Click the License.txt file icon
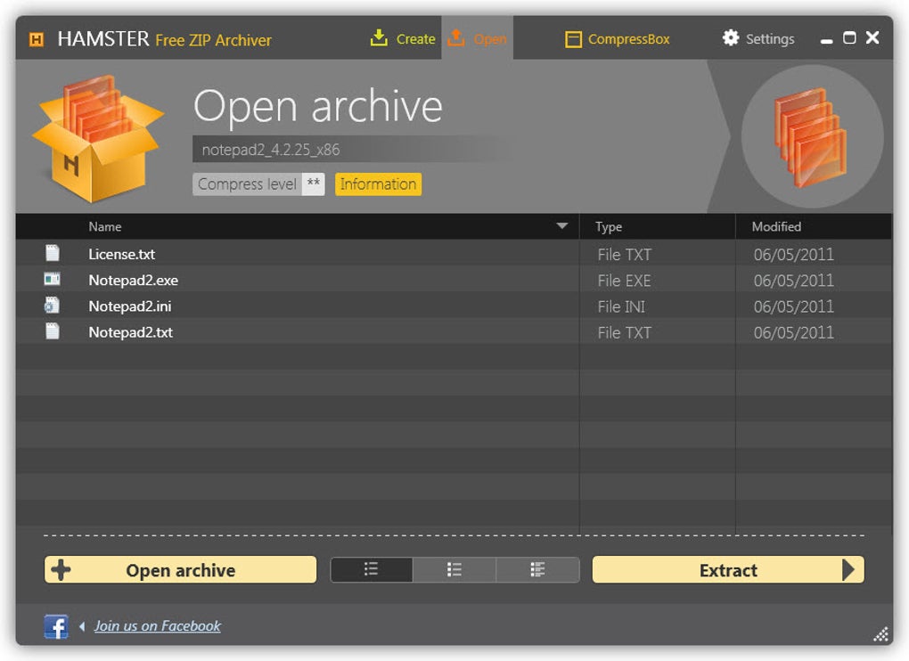909x661 pixels. coord(53,253)
